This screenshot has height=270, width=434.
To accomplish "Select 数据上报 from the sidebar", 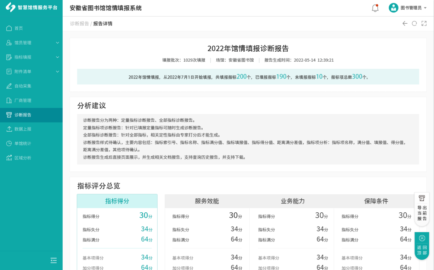I will [x=23, y=129].
